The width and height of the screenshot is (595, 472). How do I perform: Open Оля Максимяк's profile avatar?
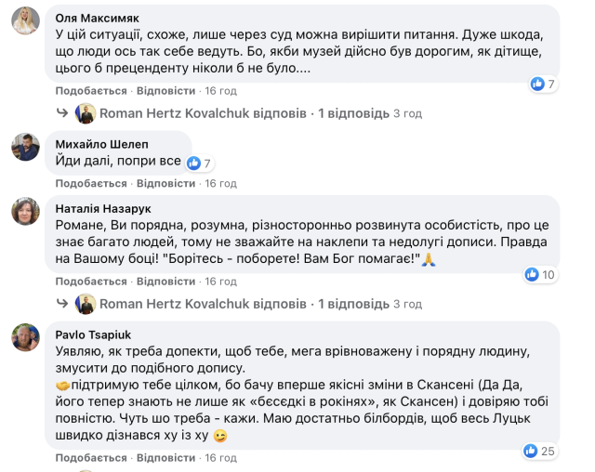tap(25, 20)
